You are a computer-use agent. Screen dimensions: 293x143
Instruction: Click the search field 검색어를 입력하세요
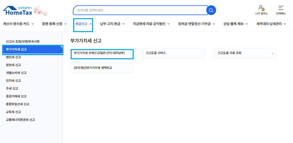point(140,10)
